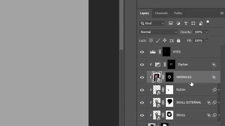Select the FLESH layer name
225x126 pixels.
click(181, 90)
